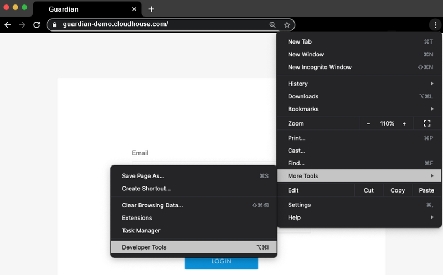Increase zoom with the plus button
Image resolution: width=443 pixels, height=275 pixels.
(404, 123)
